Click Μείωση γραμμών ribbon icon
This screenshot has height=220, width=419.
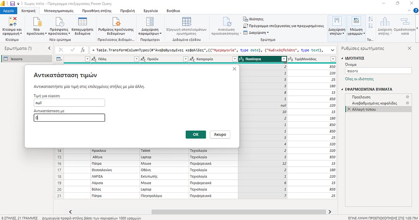click(356, 21)
